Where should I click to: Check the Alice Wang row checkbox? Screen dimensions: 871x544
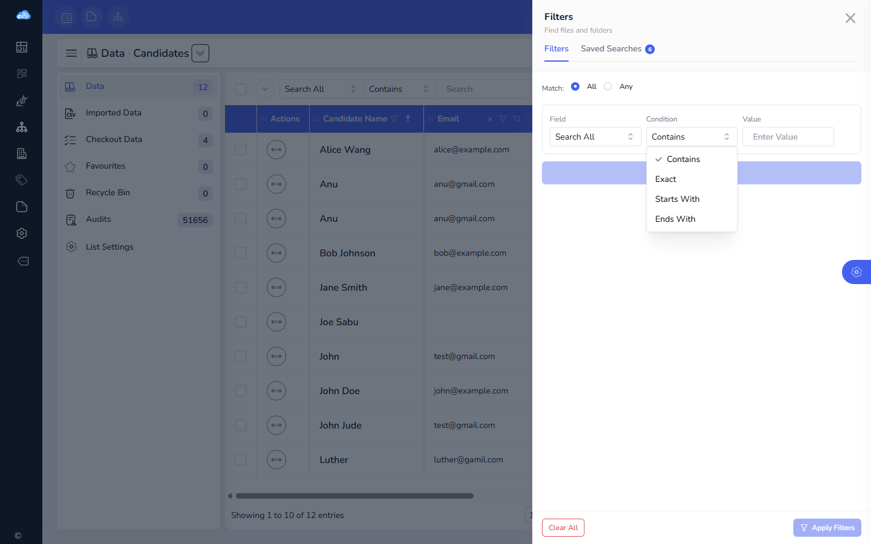[x=241, y=150]
